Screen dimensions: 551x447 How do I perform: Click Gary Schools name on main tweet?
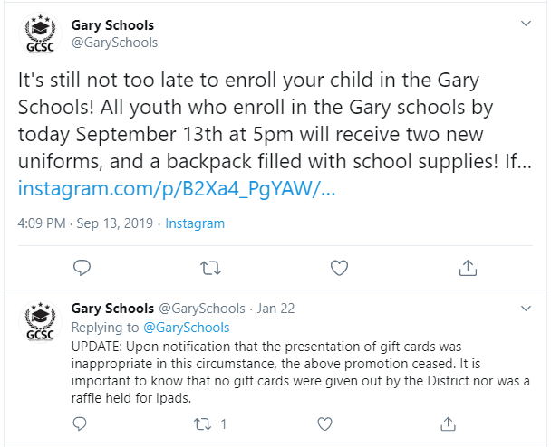[112, 25]
